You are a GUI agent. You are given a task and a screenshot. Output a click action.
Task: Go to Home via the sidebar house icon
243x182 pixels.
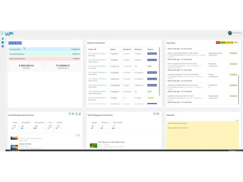[2, 39]
